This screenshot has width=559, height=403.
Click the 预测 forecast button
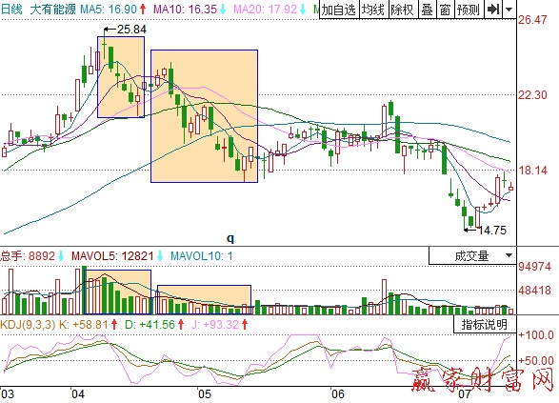coord(469,10)
